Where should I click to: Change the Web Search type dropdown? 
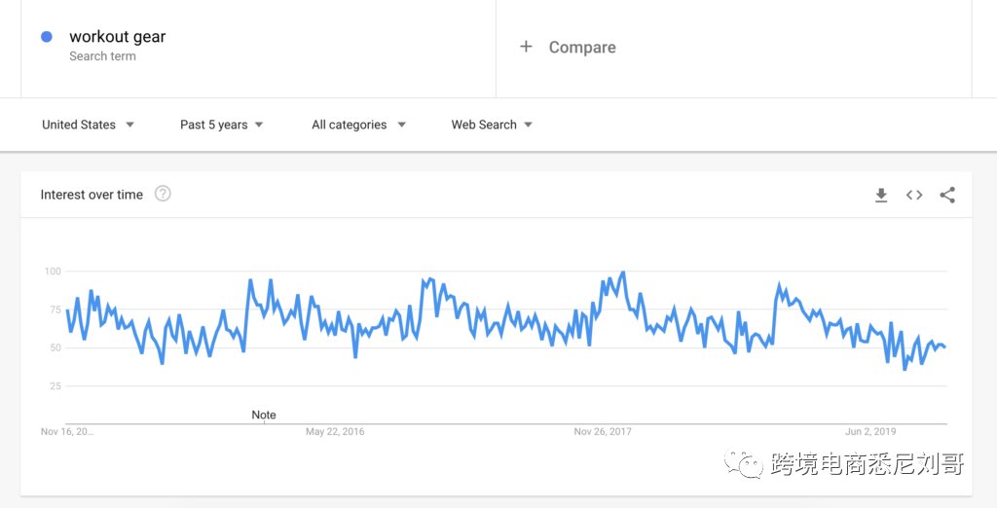[x=492, y=125]
